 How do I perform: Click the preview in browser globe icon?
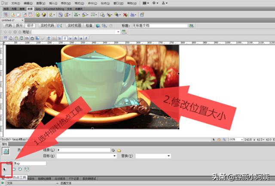coord(98,26)
